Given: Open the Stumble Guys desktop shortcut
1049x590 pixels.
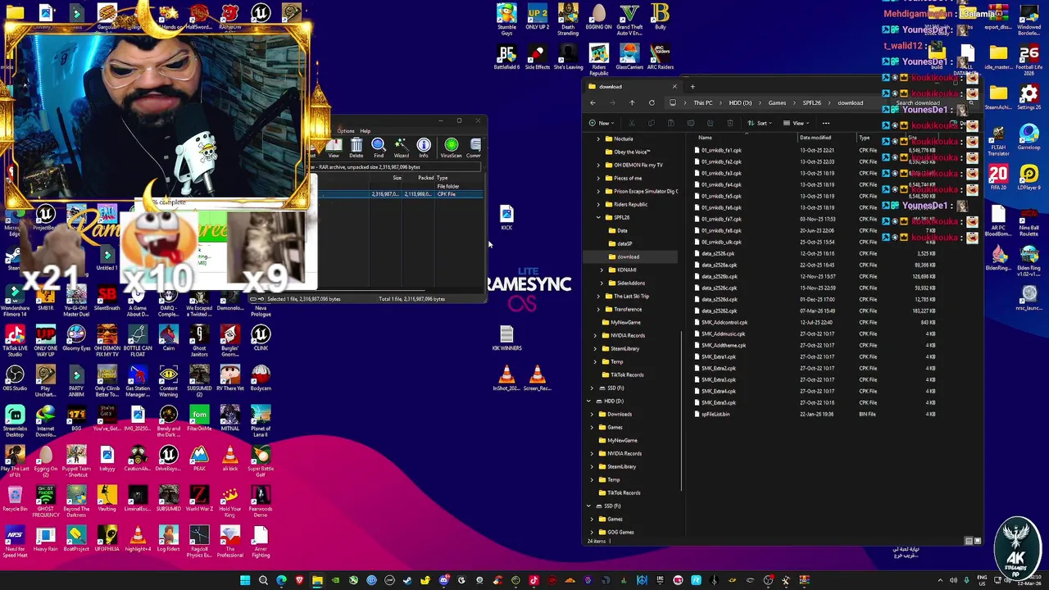Looking at the screenshot, I should (506, 20).
